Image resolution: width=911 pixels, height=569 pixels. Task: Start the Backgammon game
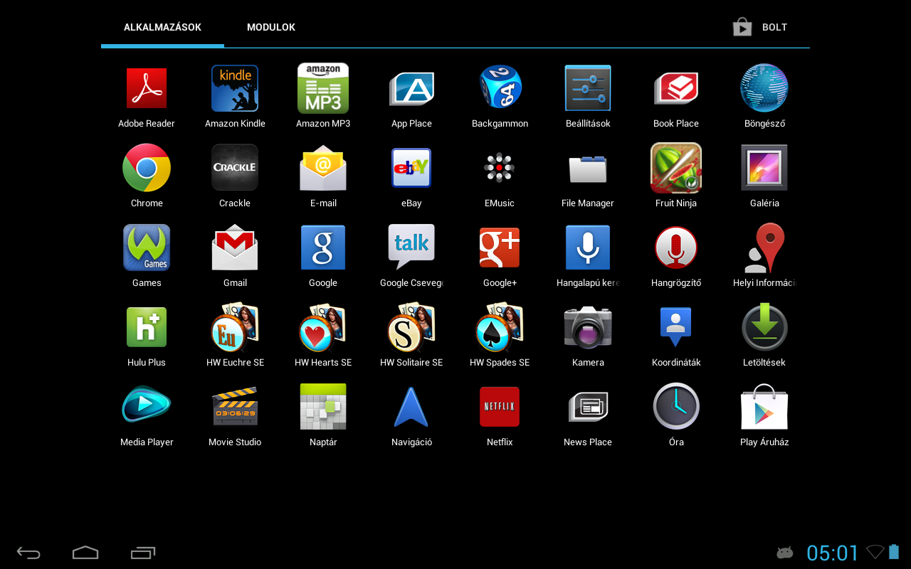(x=500, y=88)
